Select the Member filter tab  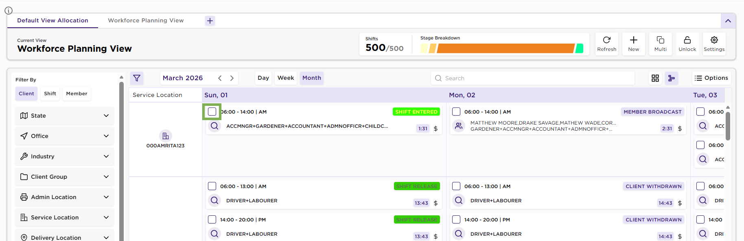[x=77, y=94]
